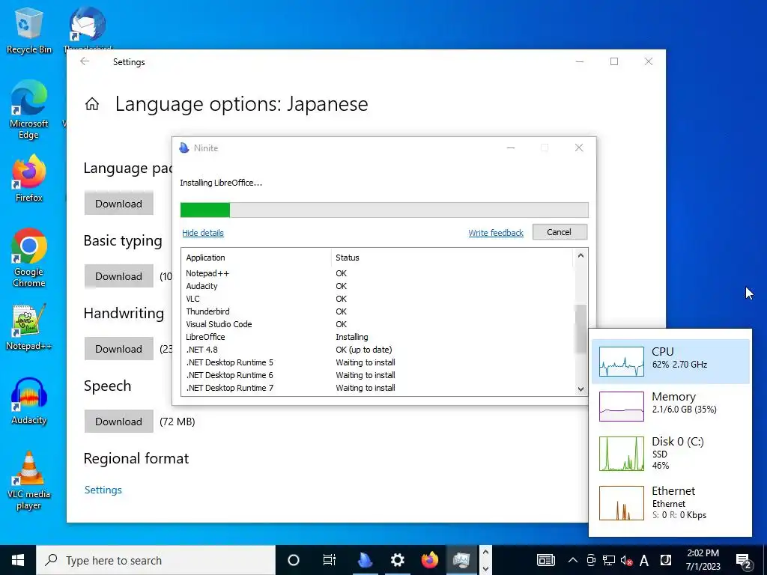Screen dimensions: 767x575
Task: Open the notification center icon
Action: (x=744, y=560)
